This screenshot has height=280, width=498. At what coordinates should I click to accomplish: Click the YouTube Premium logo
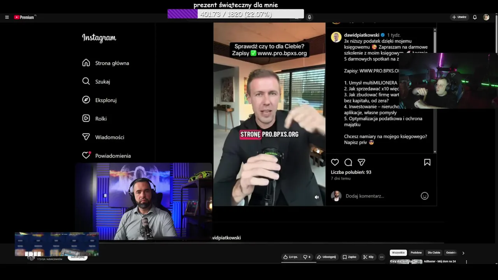25,17
